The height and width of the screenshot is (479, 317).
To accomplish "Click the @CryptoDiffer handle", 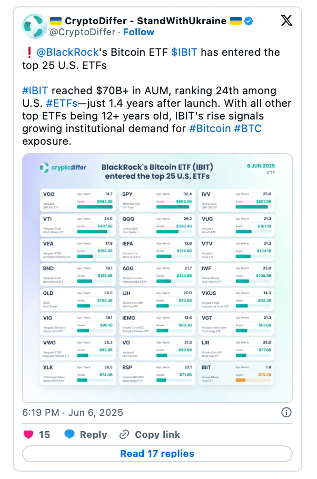I will [x=83, y=32].
